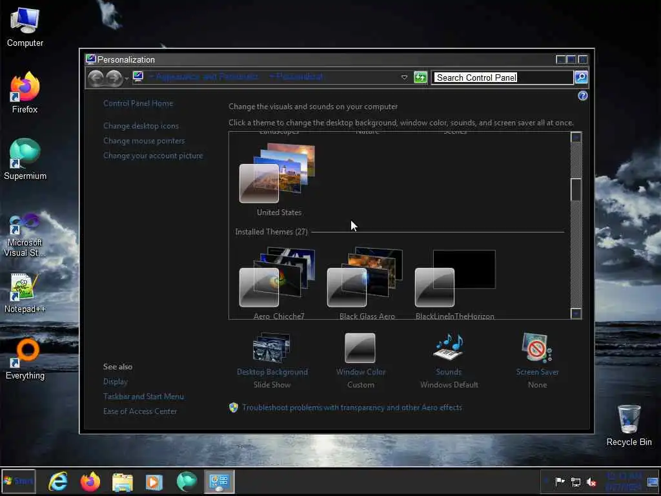Open the Recycle Bin on the desktop
This screenshot has width=661, height=496.
click(x=629, y=425)
